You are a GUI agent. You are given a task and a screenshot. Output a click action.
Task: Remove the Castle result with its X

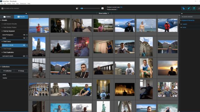[x=27, y=38]
